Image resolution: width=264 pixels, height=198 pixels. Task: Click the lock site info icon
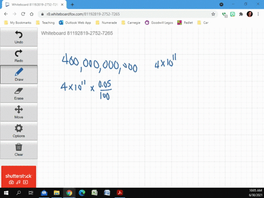tap(42, 14)
